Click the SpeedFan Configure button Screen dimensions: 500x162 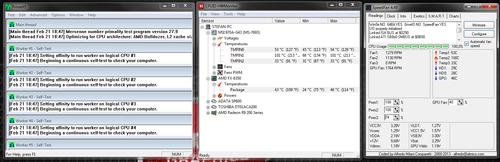click(x=479, y=34)
